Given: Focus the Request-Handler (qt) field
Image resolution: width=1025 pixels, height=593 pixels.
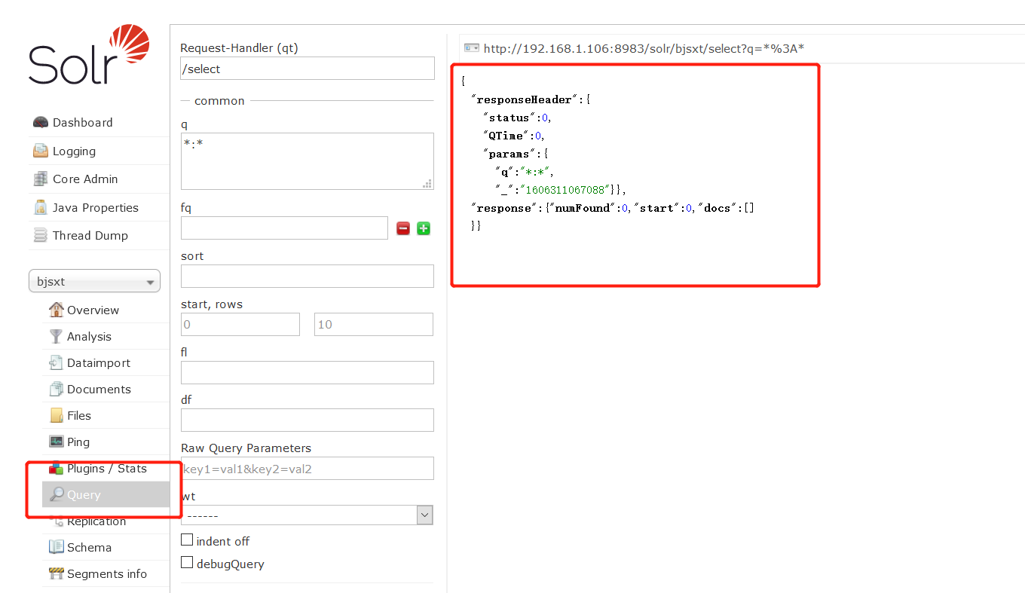Looking at the screenshot, I should tap(307, 68).
